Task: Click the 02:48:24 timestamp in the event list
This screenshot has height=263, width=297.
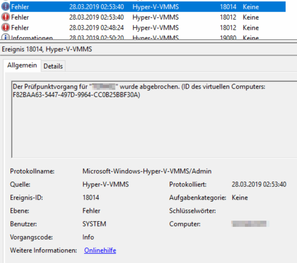Action: pos(96,28)
